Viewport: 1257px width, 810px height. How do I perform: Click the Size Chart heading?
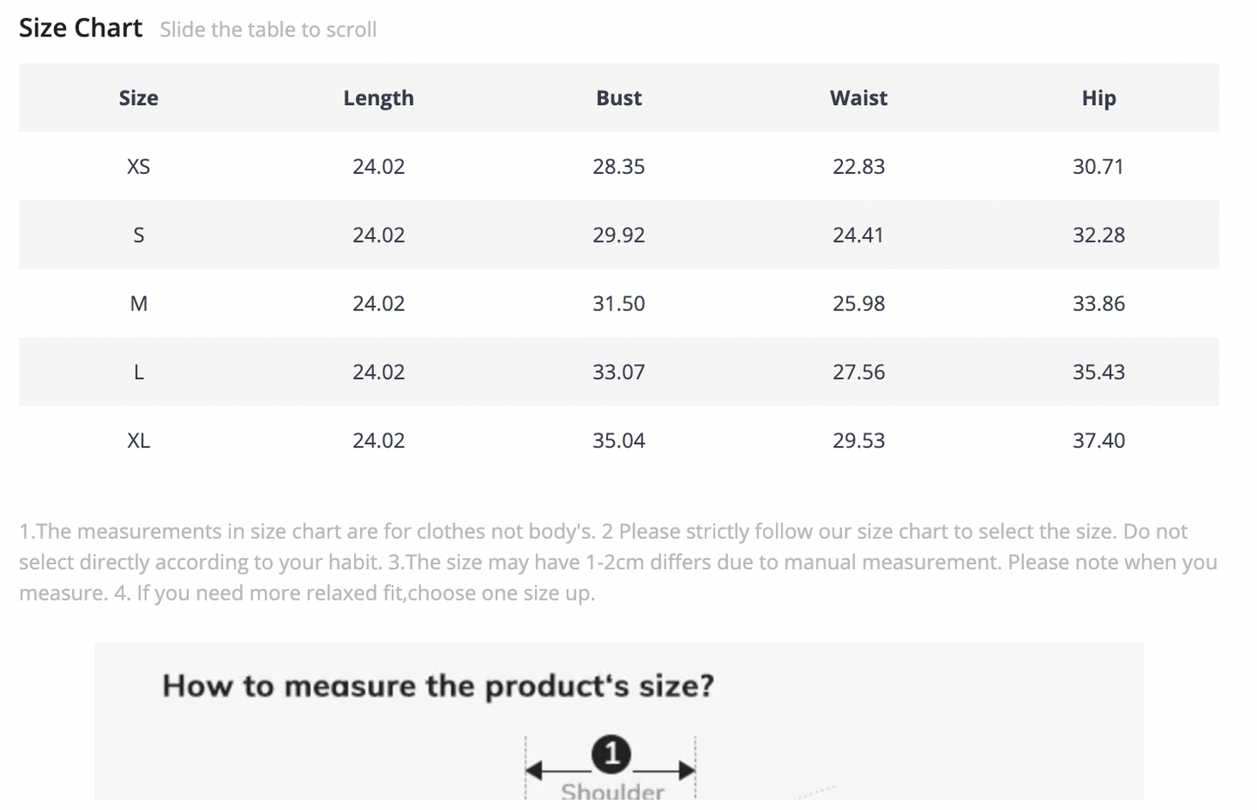click(x=81, y=28)
